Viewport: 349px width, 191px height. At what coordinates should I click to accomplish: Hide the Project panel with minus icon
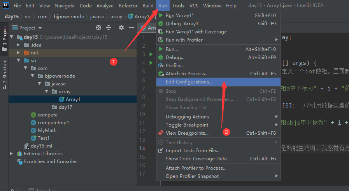pos(132,28)
